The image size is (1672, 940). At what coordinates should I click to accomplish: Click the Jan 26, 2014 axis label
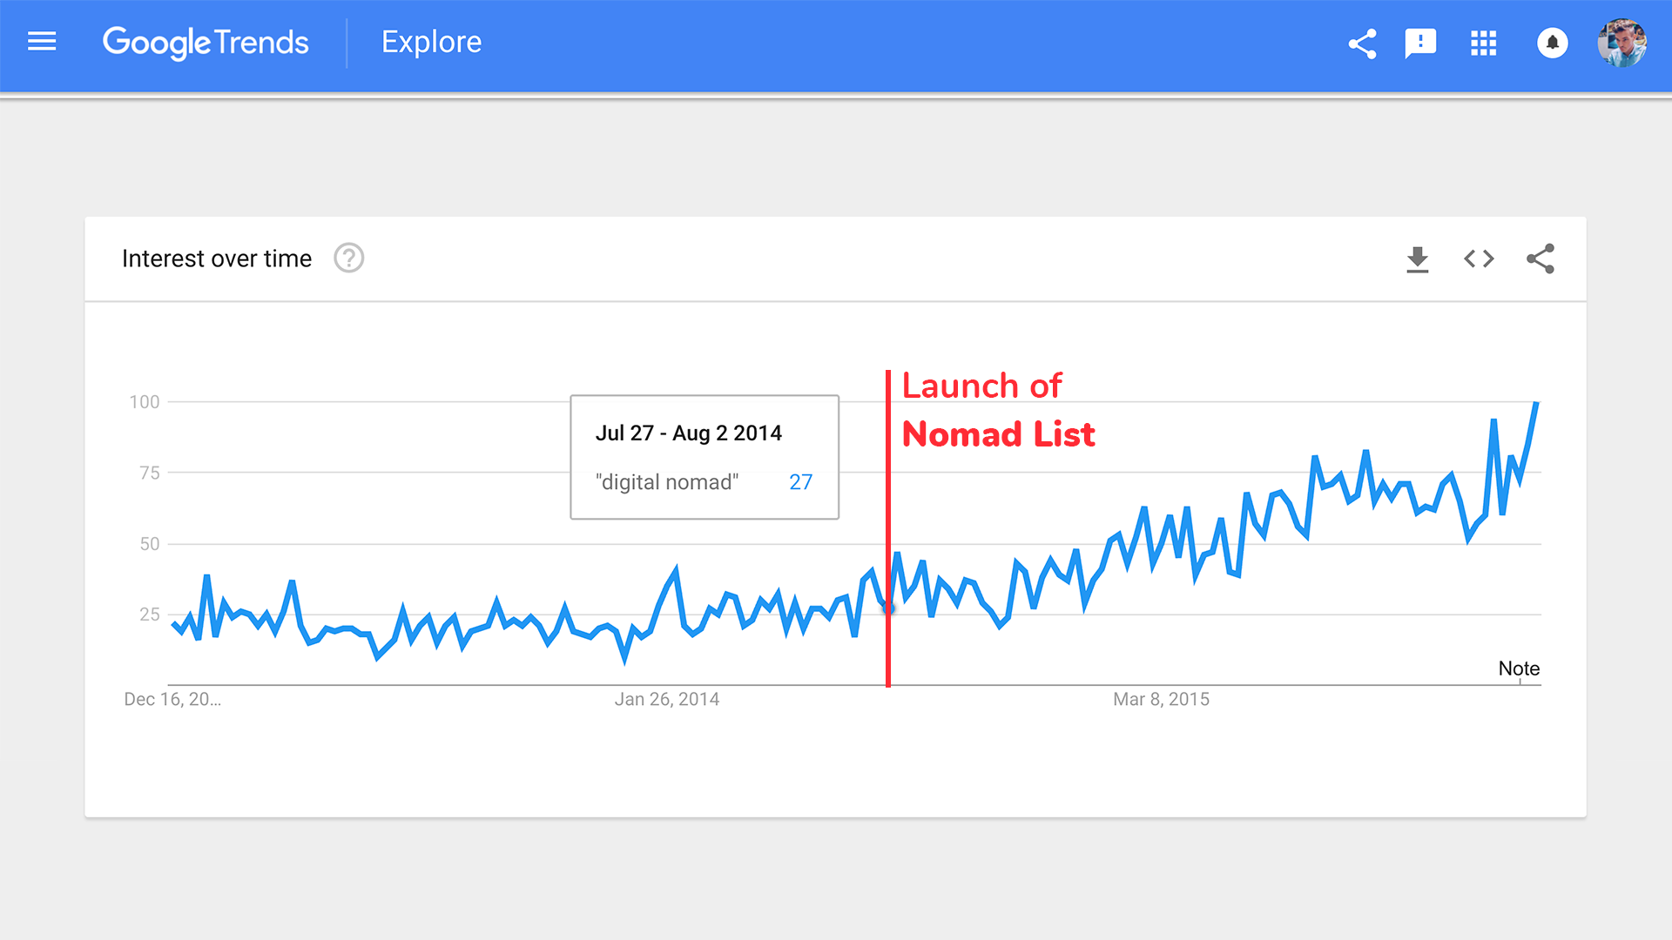(x=667, y=699)
